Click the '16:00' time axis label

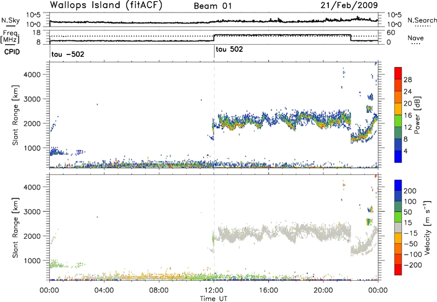268,291
